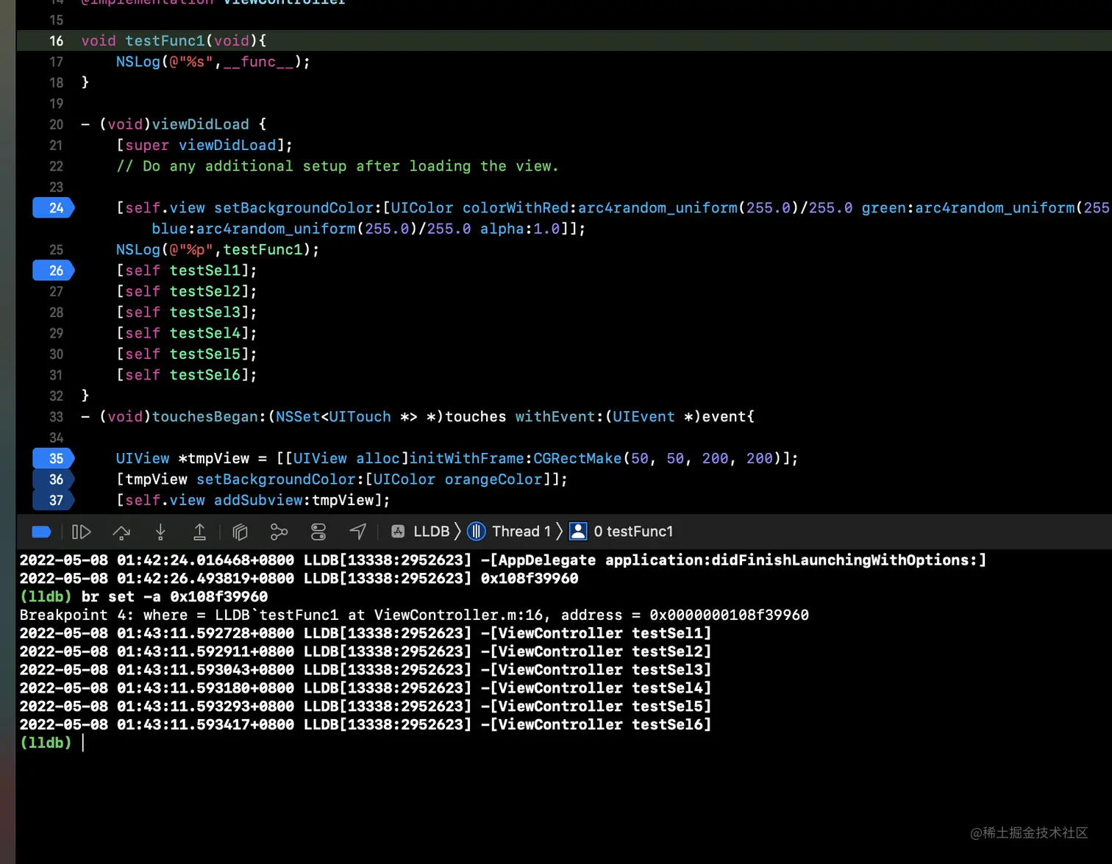Click gutter line number 20
The image size is (1112, 864).
coord(57,124)
